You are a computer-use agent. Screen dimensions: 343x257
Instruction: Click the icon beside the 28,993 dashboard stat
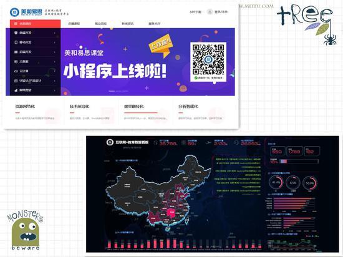[236, 143]
